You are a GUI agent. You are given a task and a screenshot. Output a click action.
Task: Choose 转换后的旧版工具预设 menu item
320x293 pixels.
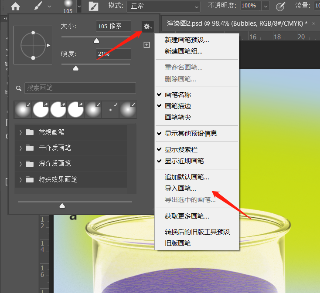coord(197,232)
